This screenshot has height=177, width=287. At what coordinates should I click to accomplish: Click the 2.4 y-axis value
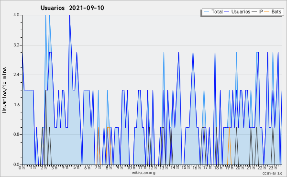click(16, 75)
